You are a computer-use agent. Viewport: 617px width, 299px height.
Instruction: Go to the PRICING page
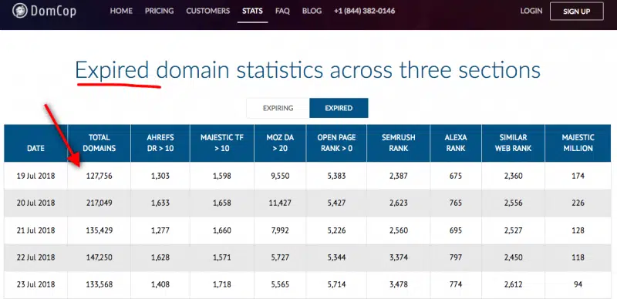(159, 11)
